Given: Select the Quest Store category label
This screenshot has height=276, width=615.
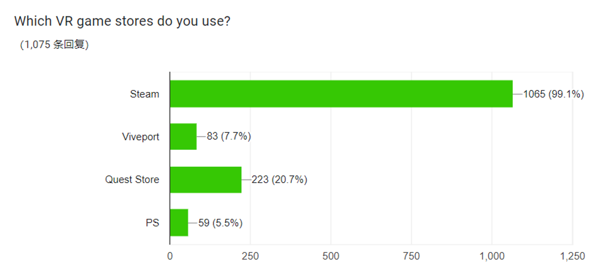Looking at the screenshot, I should (132, 180).
